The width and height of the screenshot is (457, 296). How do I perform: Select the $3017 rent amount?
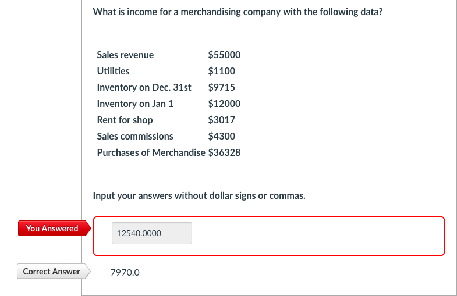221,120
